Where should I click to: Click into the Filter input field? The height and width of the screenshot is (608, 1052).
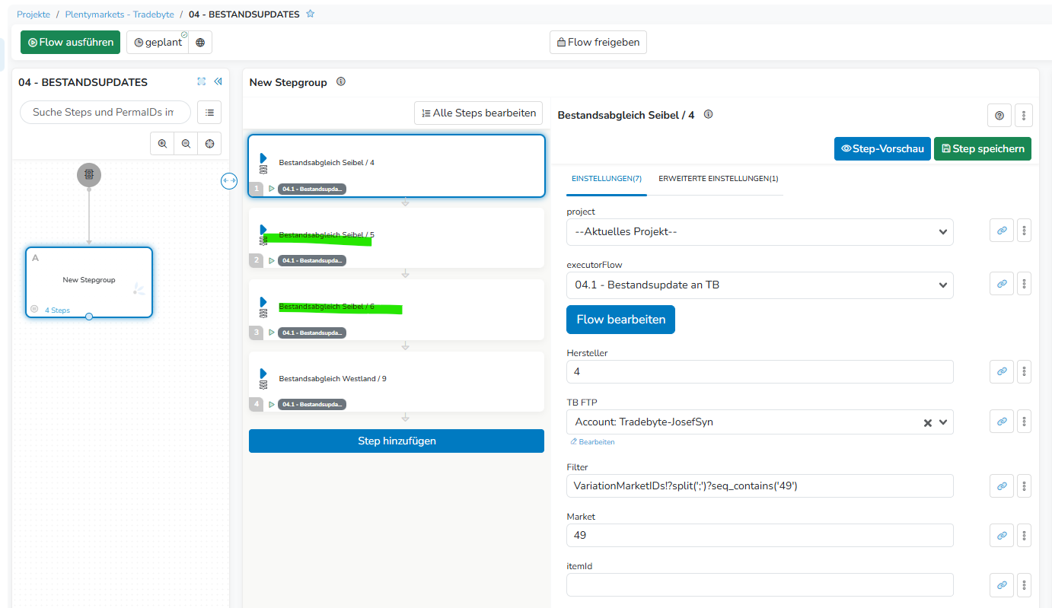click(759, 485)
